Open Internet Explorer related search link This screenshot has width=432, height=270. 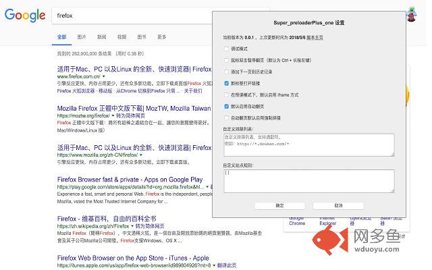click(x=328, y=221)
